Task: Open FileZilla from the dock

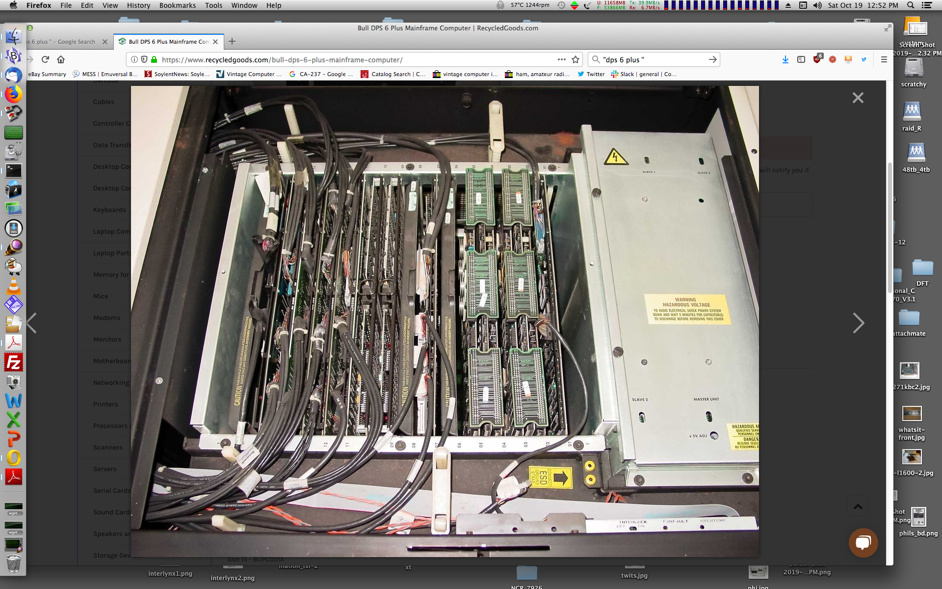Action: [13, 363]
